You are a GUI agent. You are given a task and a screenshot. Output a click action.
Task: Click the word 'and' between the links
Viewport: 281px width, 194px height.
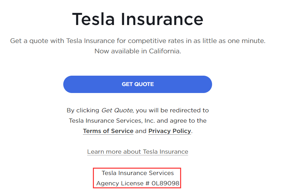(x=141, y=131)
